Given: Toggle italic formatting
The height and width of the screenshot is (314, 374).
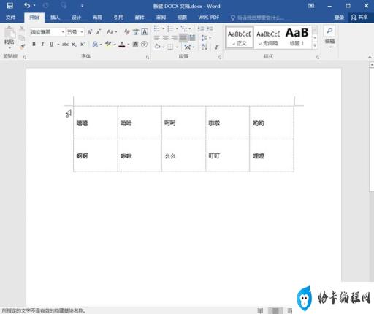Looking at the screenshot, I should 42,44.
